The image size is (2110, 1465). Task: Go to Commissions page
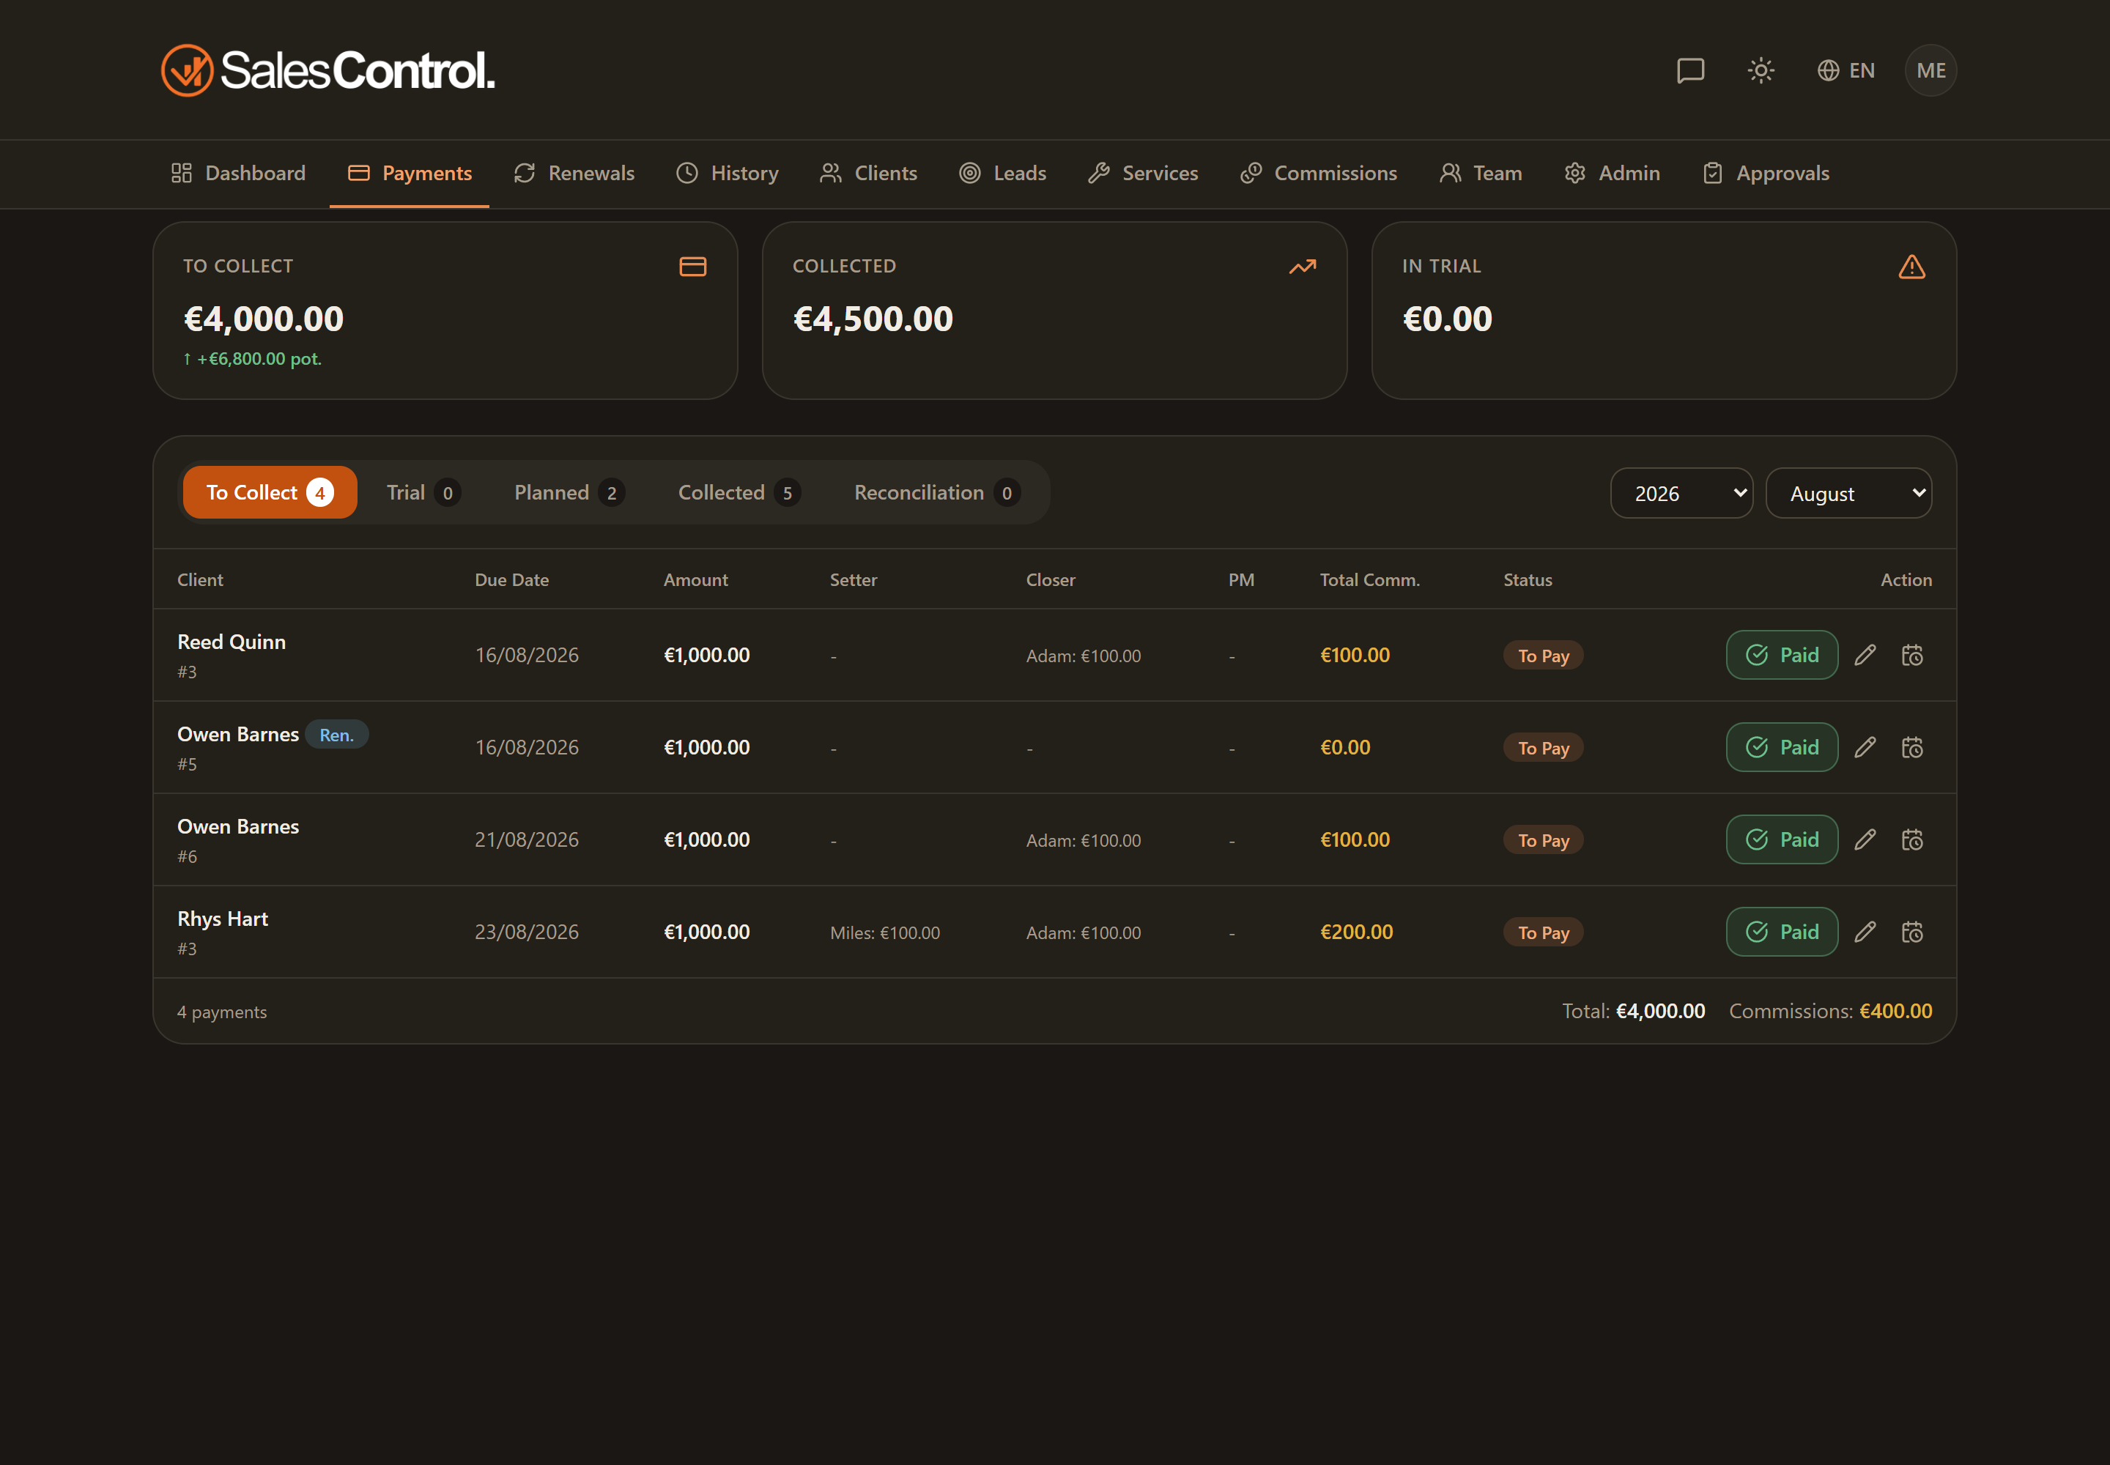coord(1319,174)
